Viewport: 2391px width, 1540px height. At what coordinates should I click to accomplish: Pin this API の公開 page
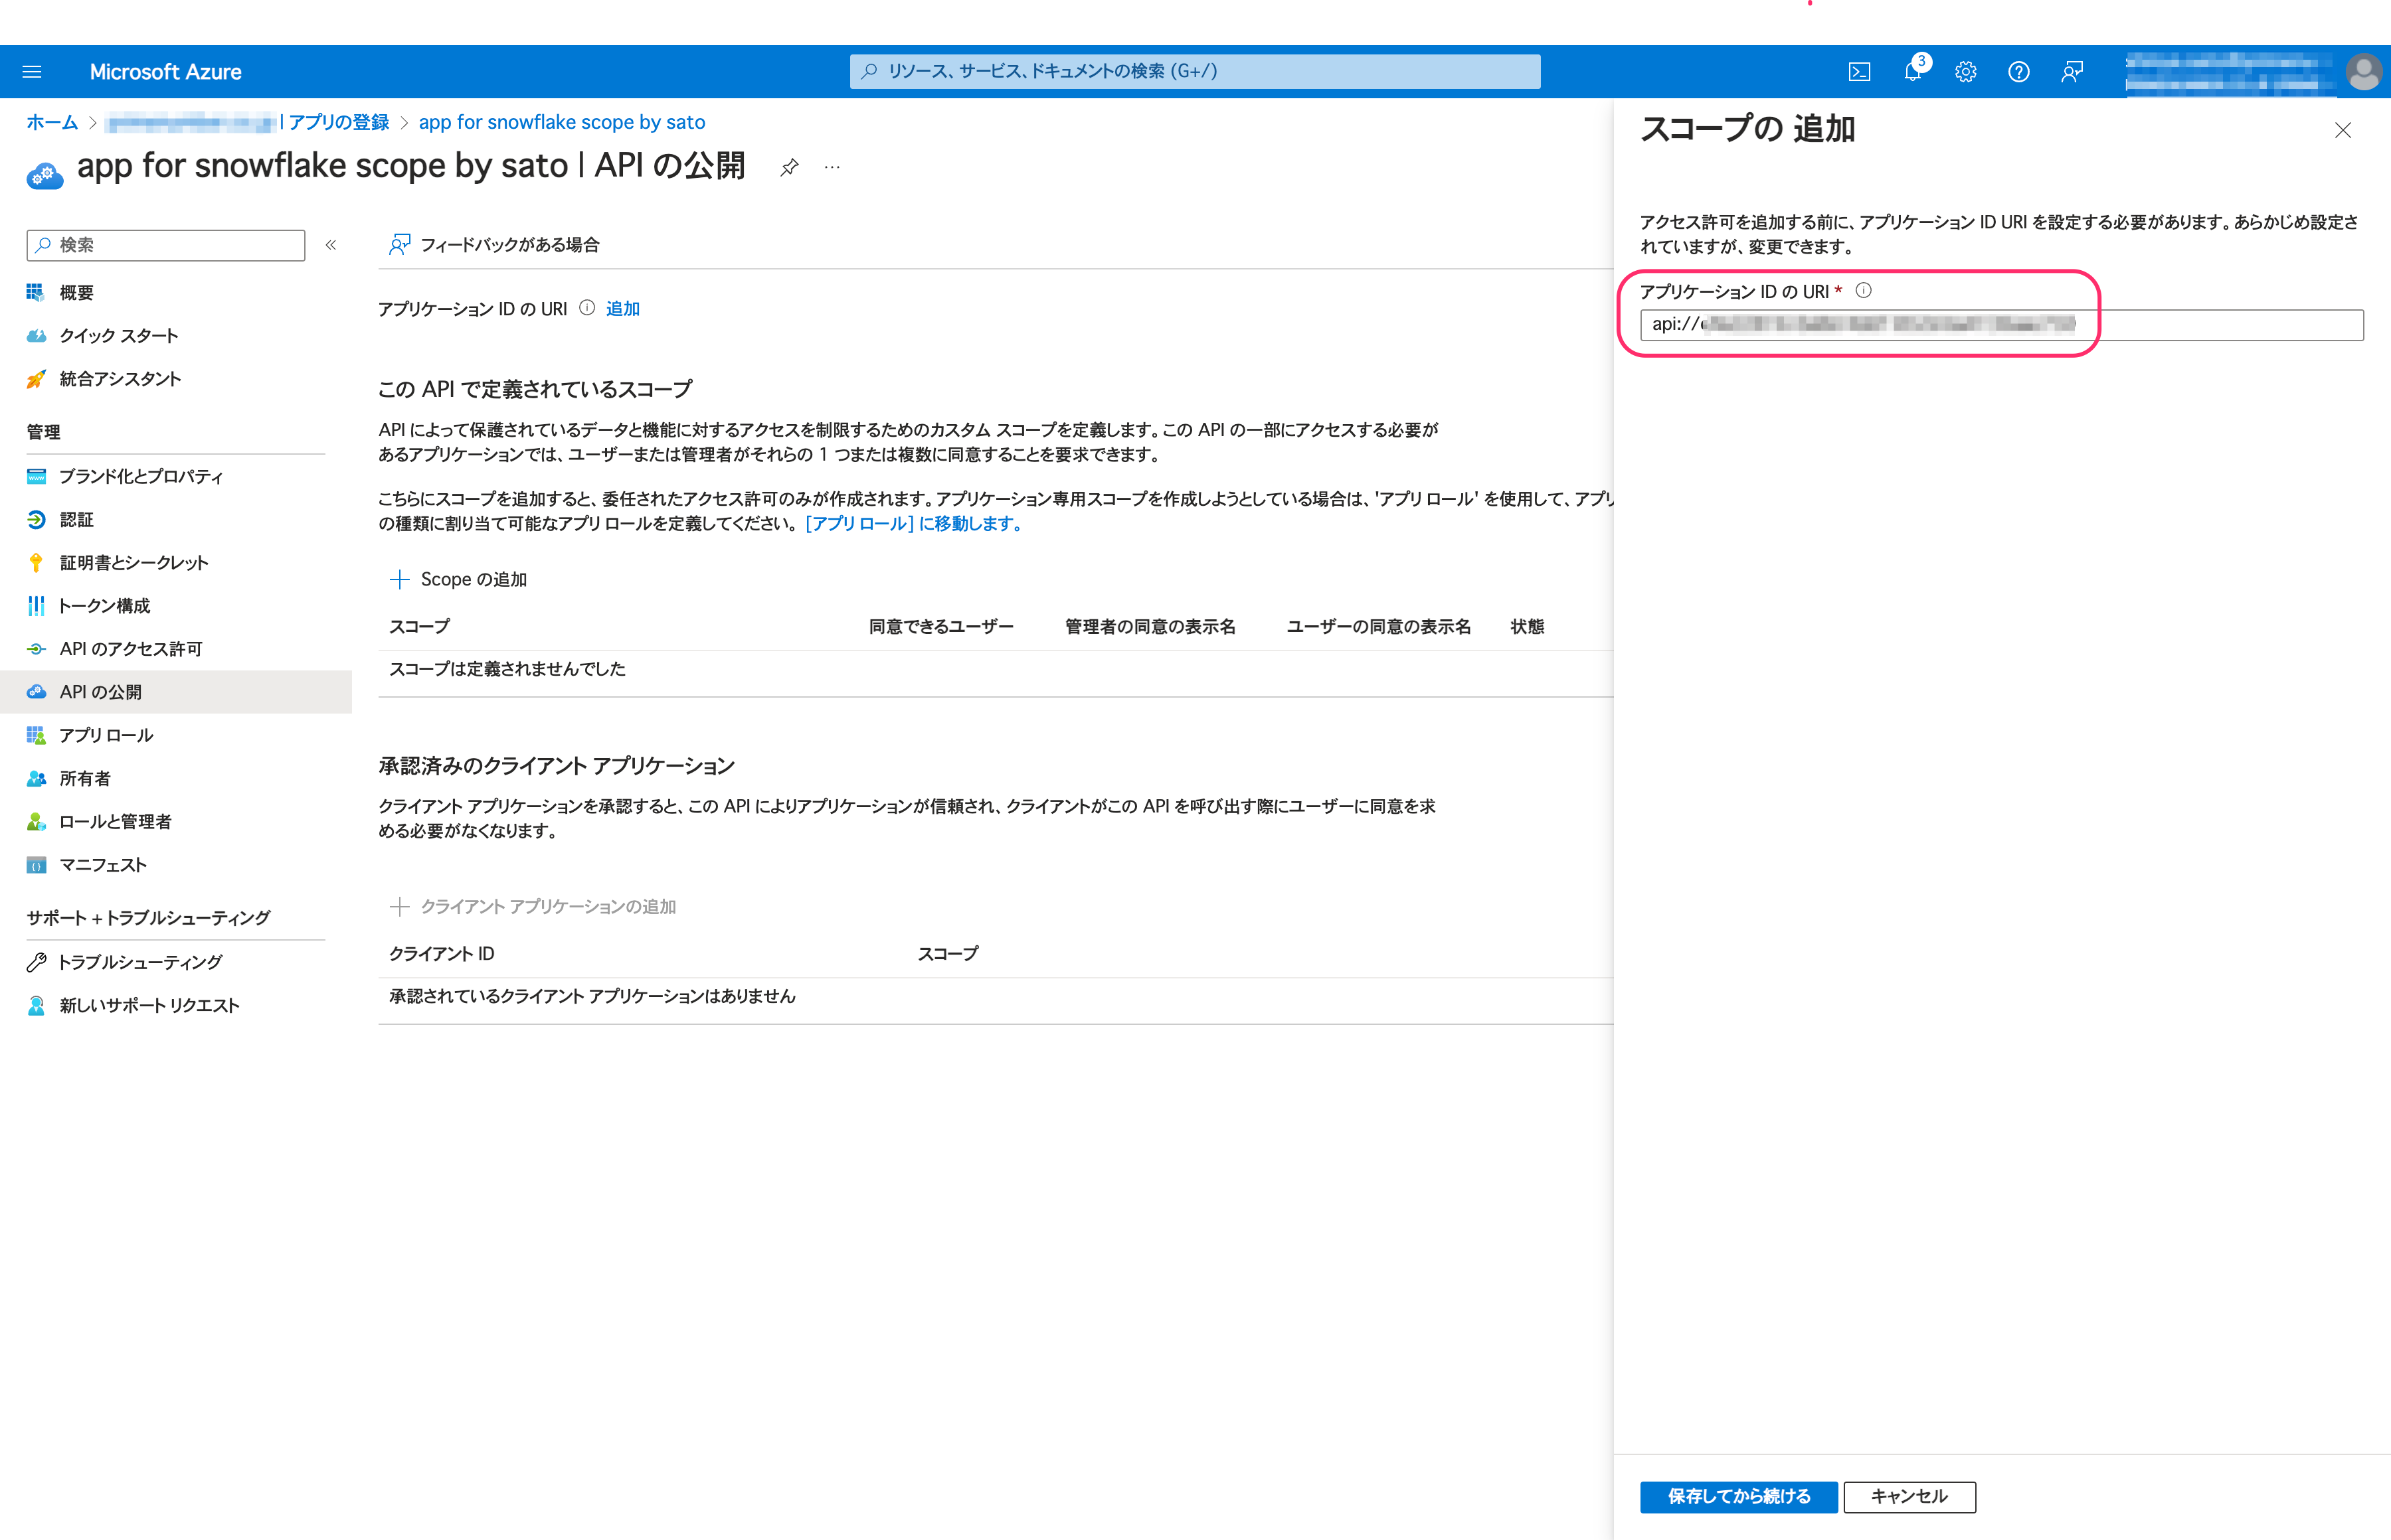789,168
